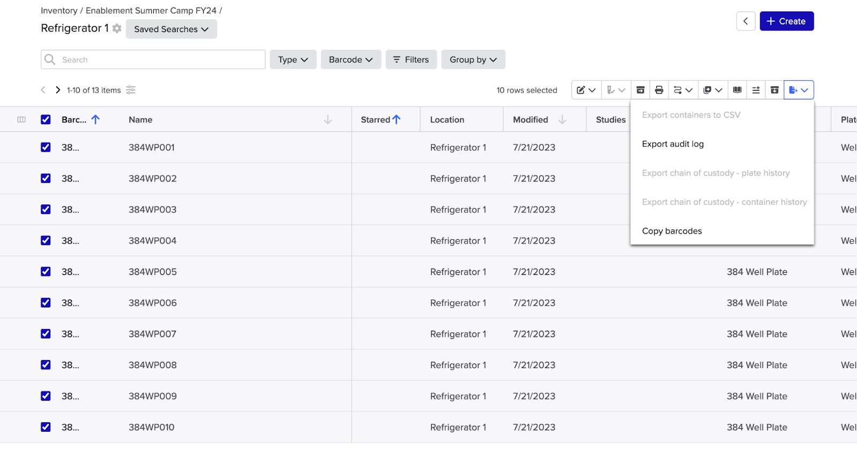This screenshot has height=451, width=857.
Task: Go to next page of items
Action: pyautogui.click(x=58, y=90)
